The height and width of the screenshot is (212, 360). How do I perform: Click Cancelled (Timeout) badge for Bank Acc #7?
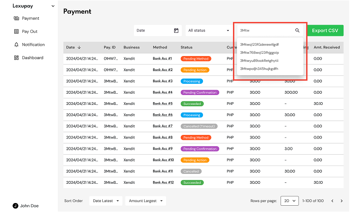pyautogui.click(x=199, y=126)
